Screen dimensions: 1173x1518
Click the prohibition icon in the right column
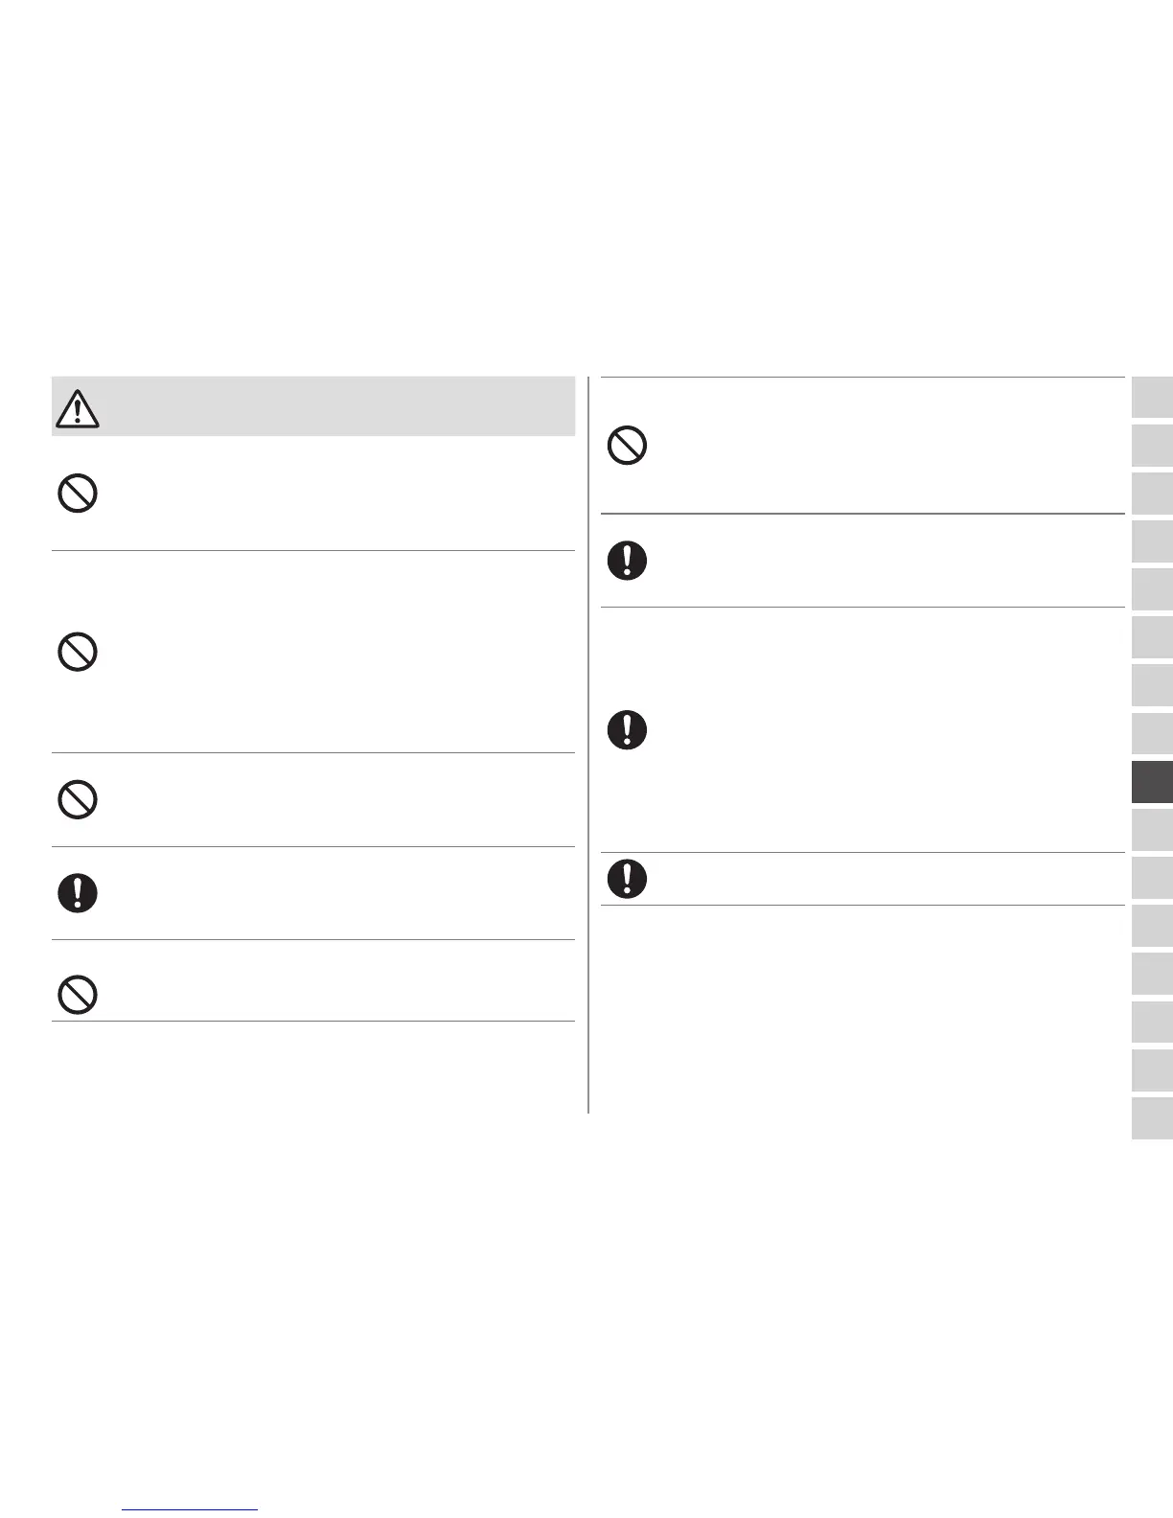click(x=628, y=447)
